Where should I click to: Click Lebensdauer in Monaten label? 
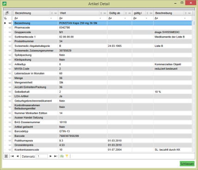(x=30, y=74)
